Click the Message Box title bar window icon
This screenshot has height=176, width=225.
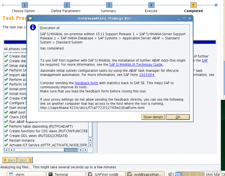30,18
